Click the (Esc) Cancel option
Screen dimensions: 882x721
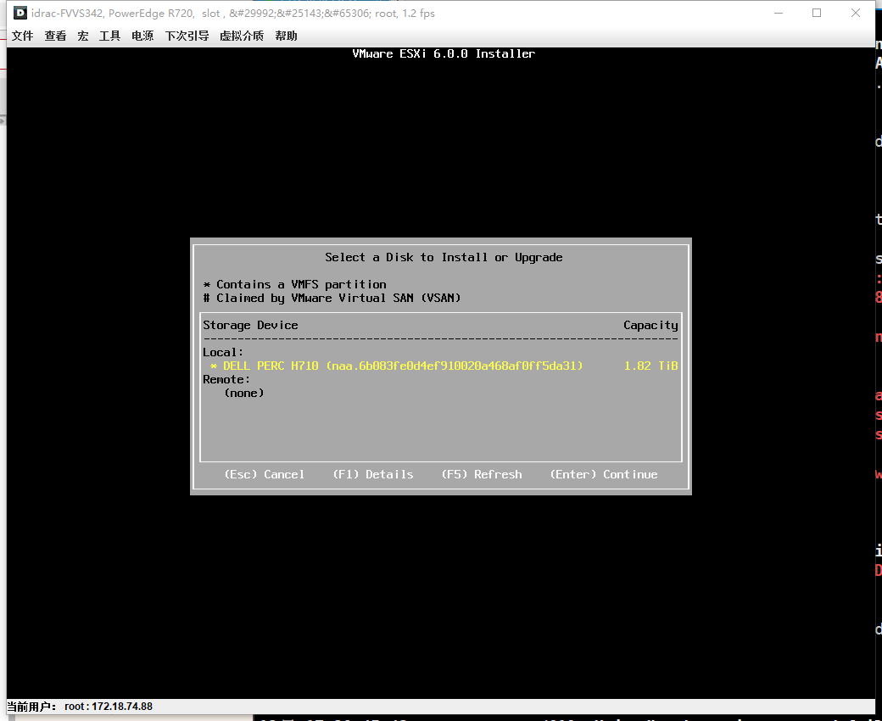coord(265,475)
